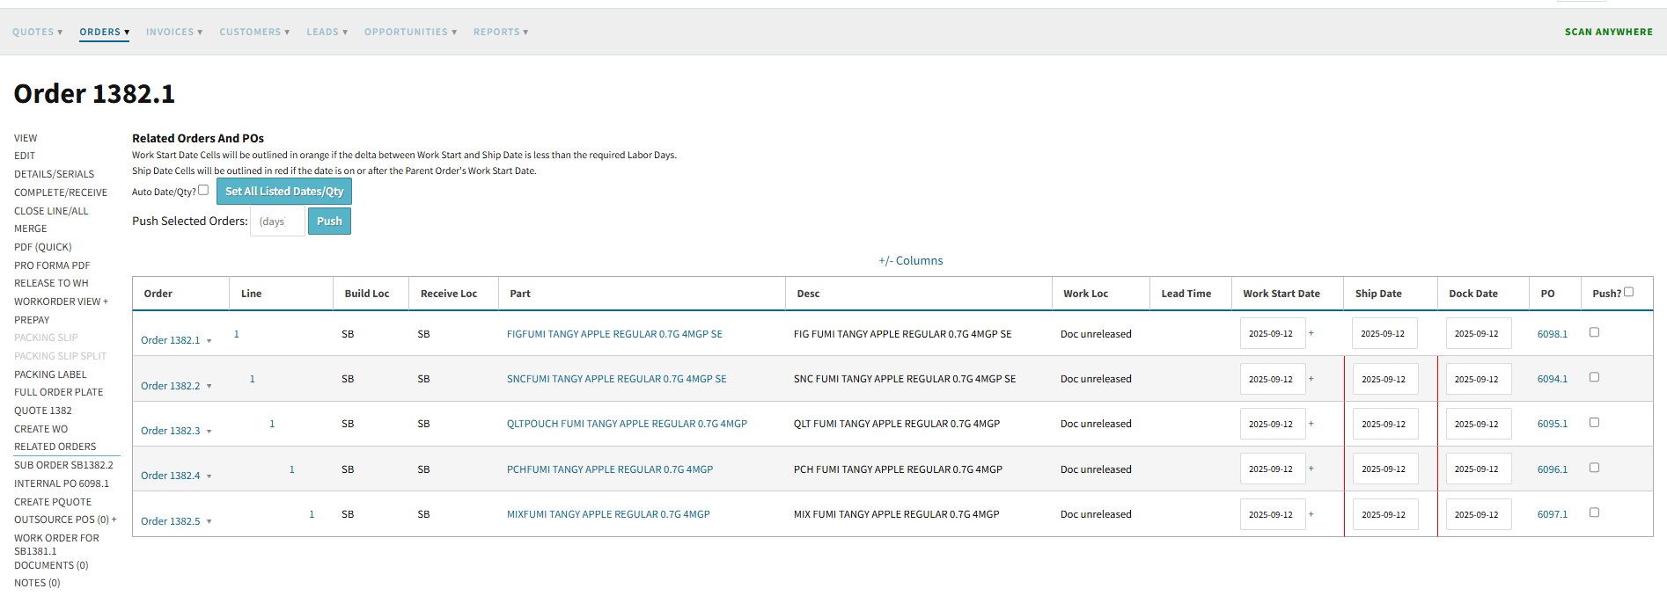Click the plus icon beside Order 1382.1 work start date
1667x596 pixels.
(1311, 333)
